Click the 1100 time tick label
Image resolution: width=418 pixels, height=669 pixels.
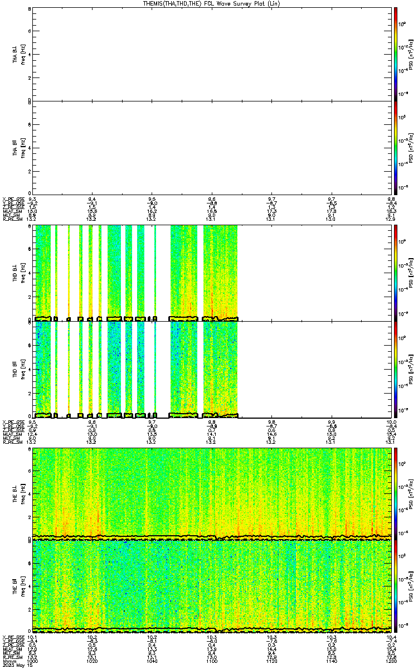212,661
